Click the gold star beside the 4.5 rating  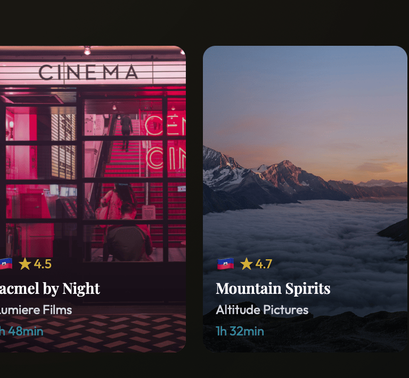click(25, 264)
